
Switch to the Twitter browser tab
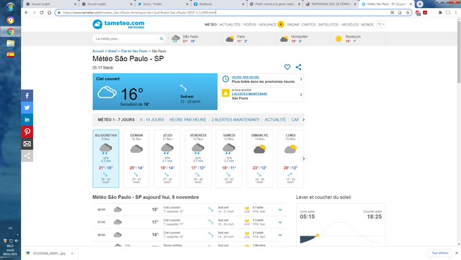(x=163, y=4)
